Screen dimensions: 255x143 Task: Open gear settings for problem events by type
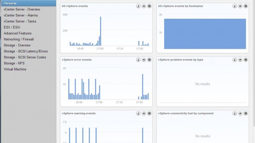pyautogui.click(x=245, y=60)
